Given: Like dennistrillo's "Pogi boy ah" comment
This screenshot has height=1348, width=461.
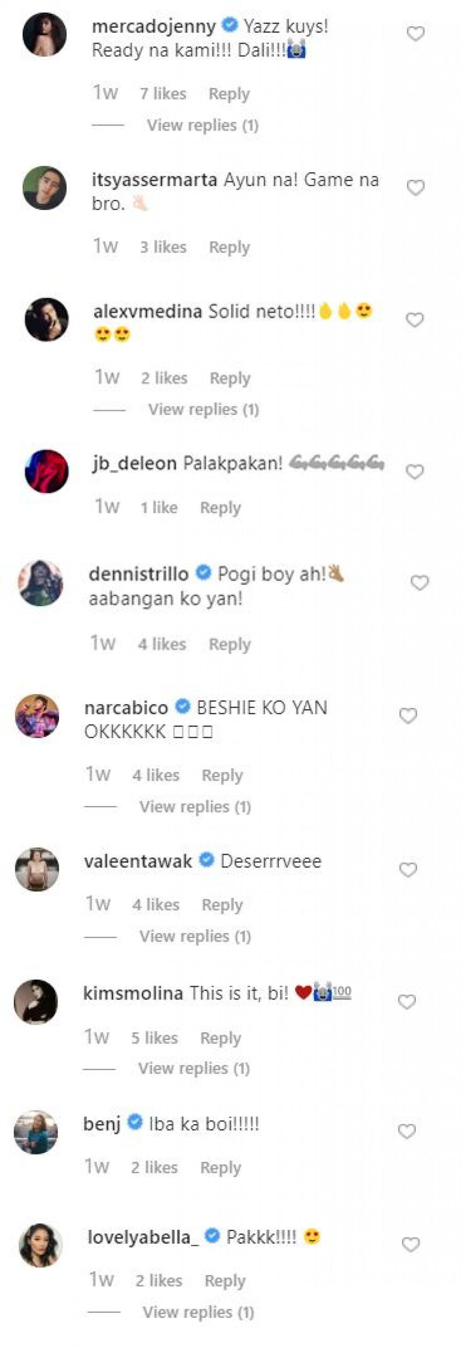Looking at the screenshot, I should tap(419, 583).
